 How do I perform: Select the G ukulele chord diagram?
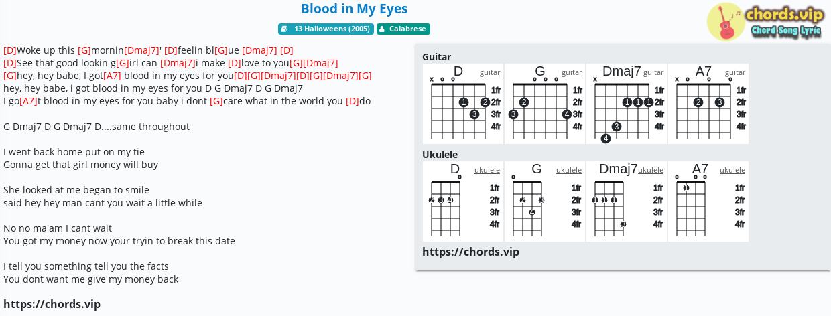[x=545, y=202]
